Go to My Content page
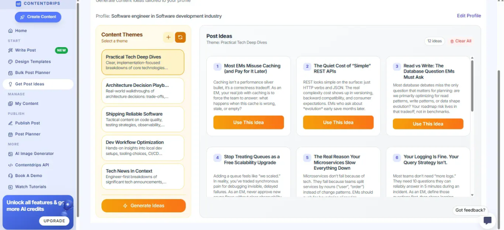 click(27, 103)
